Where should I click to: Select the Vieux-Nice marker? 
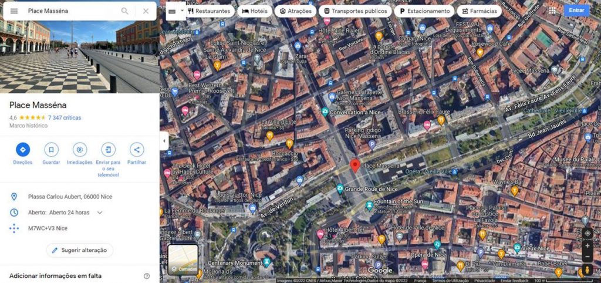[517, 247]
